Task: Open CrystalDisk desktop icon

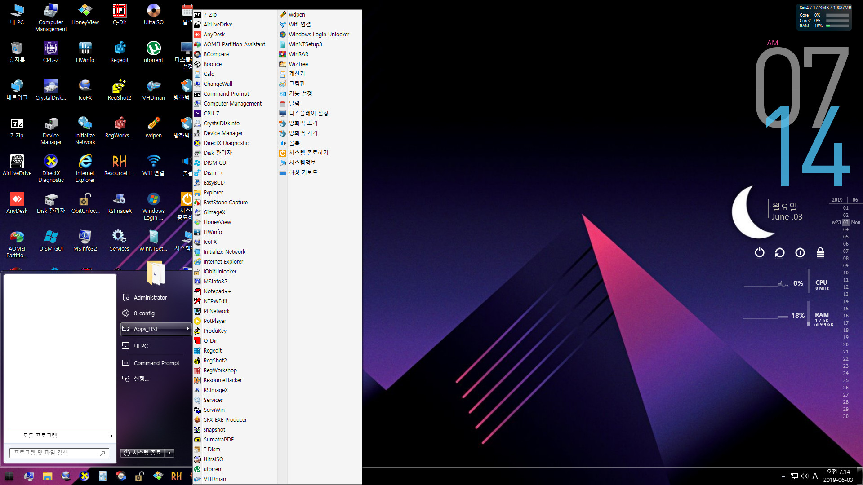Action: click(51, 89)
